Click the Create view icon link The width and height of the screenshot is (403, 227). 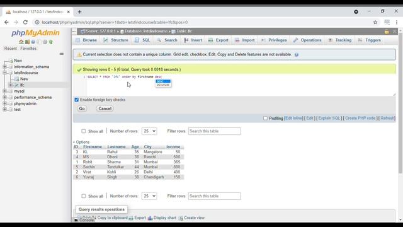click(x=191, y=218)
